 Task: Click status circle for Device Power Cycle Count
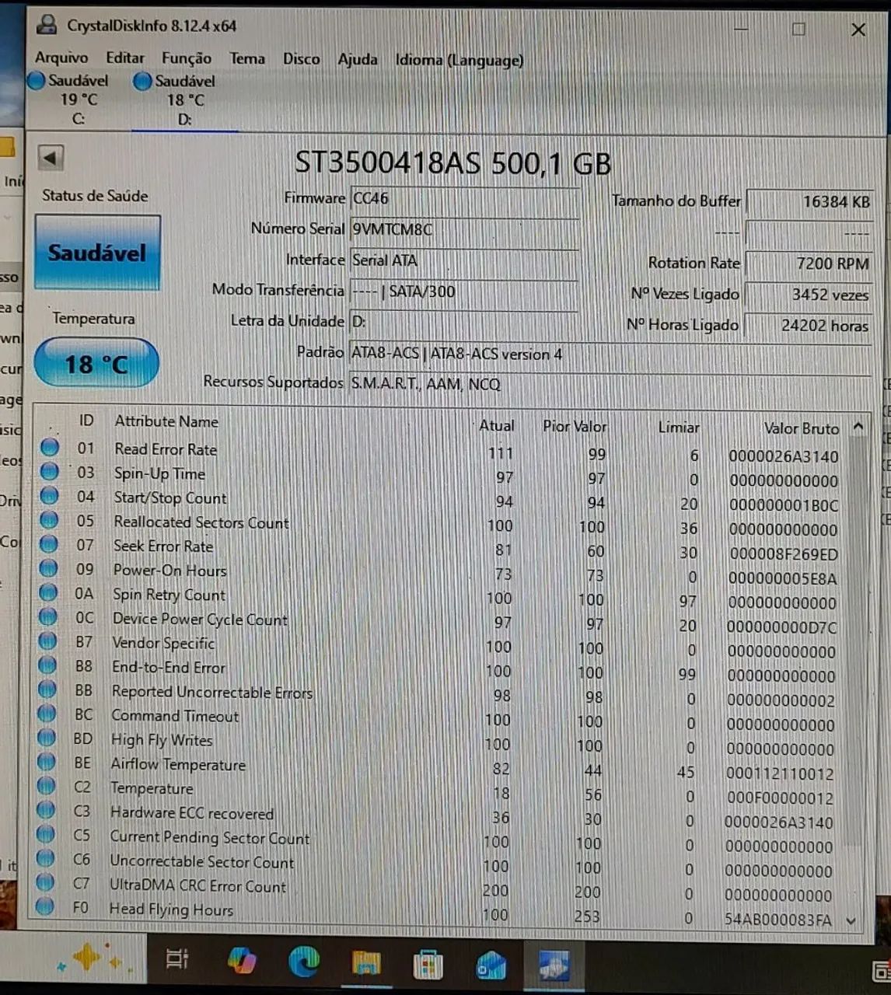point(48,616)
